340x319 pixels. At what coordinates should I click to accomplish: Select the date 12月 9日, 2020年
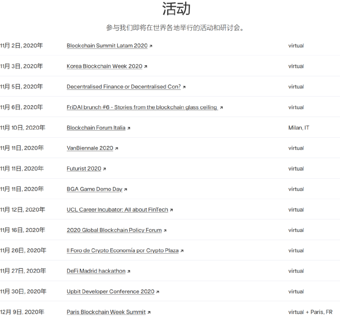(x=22, y=312)
